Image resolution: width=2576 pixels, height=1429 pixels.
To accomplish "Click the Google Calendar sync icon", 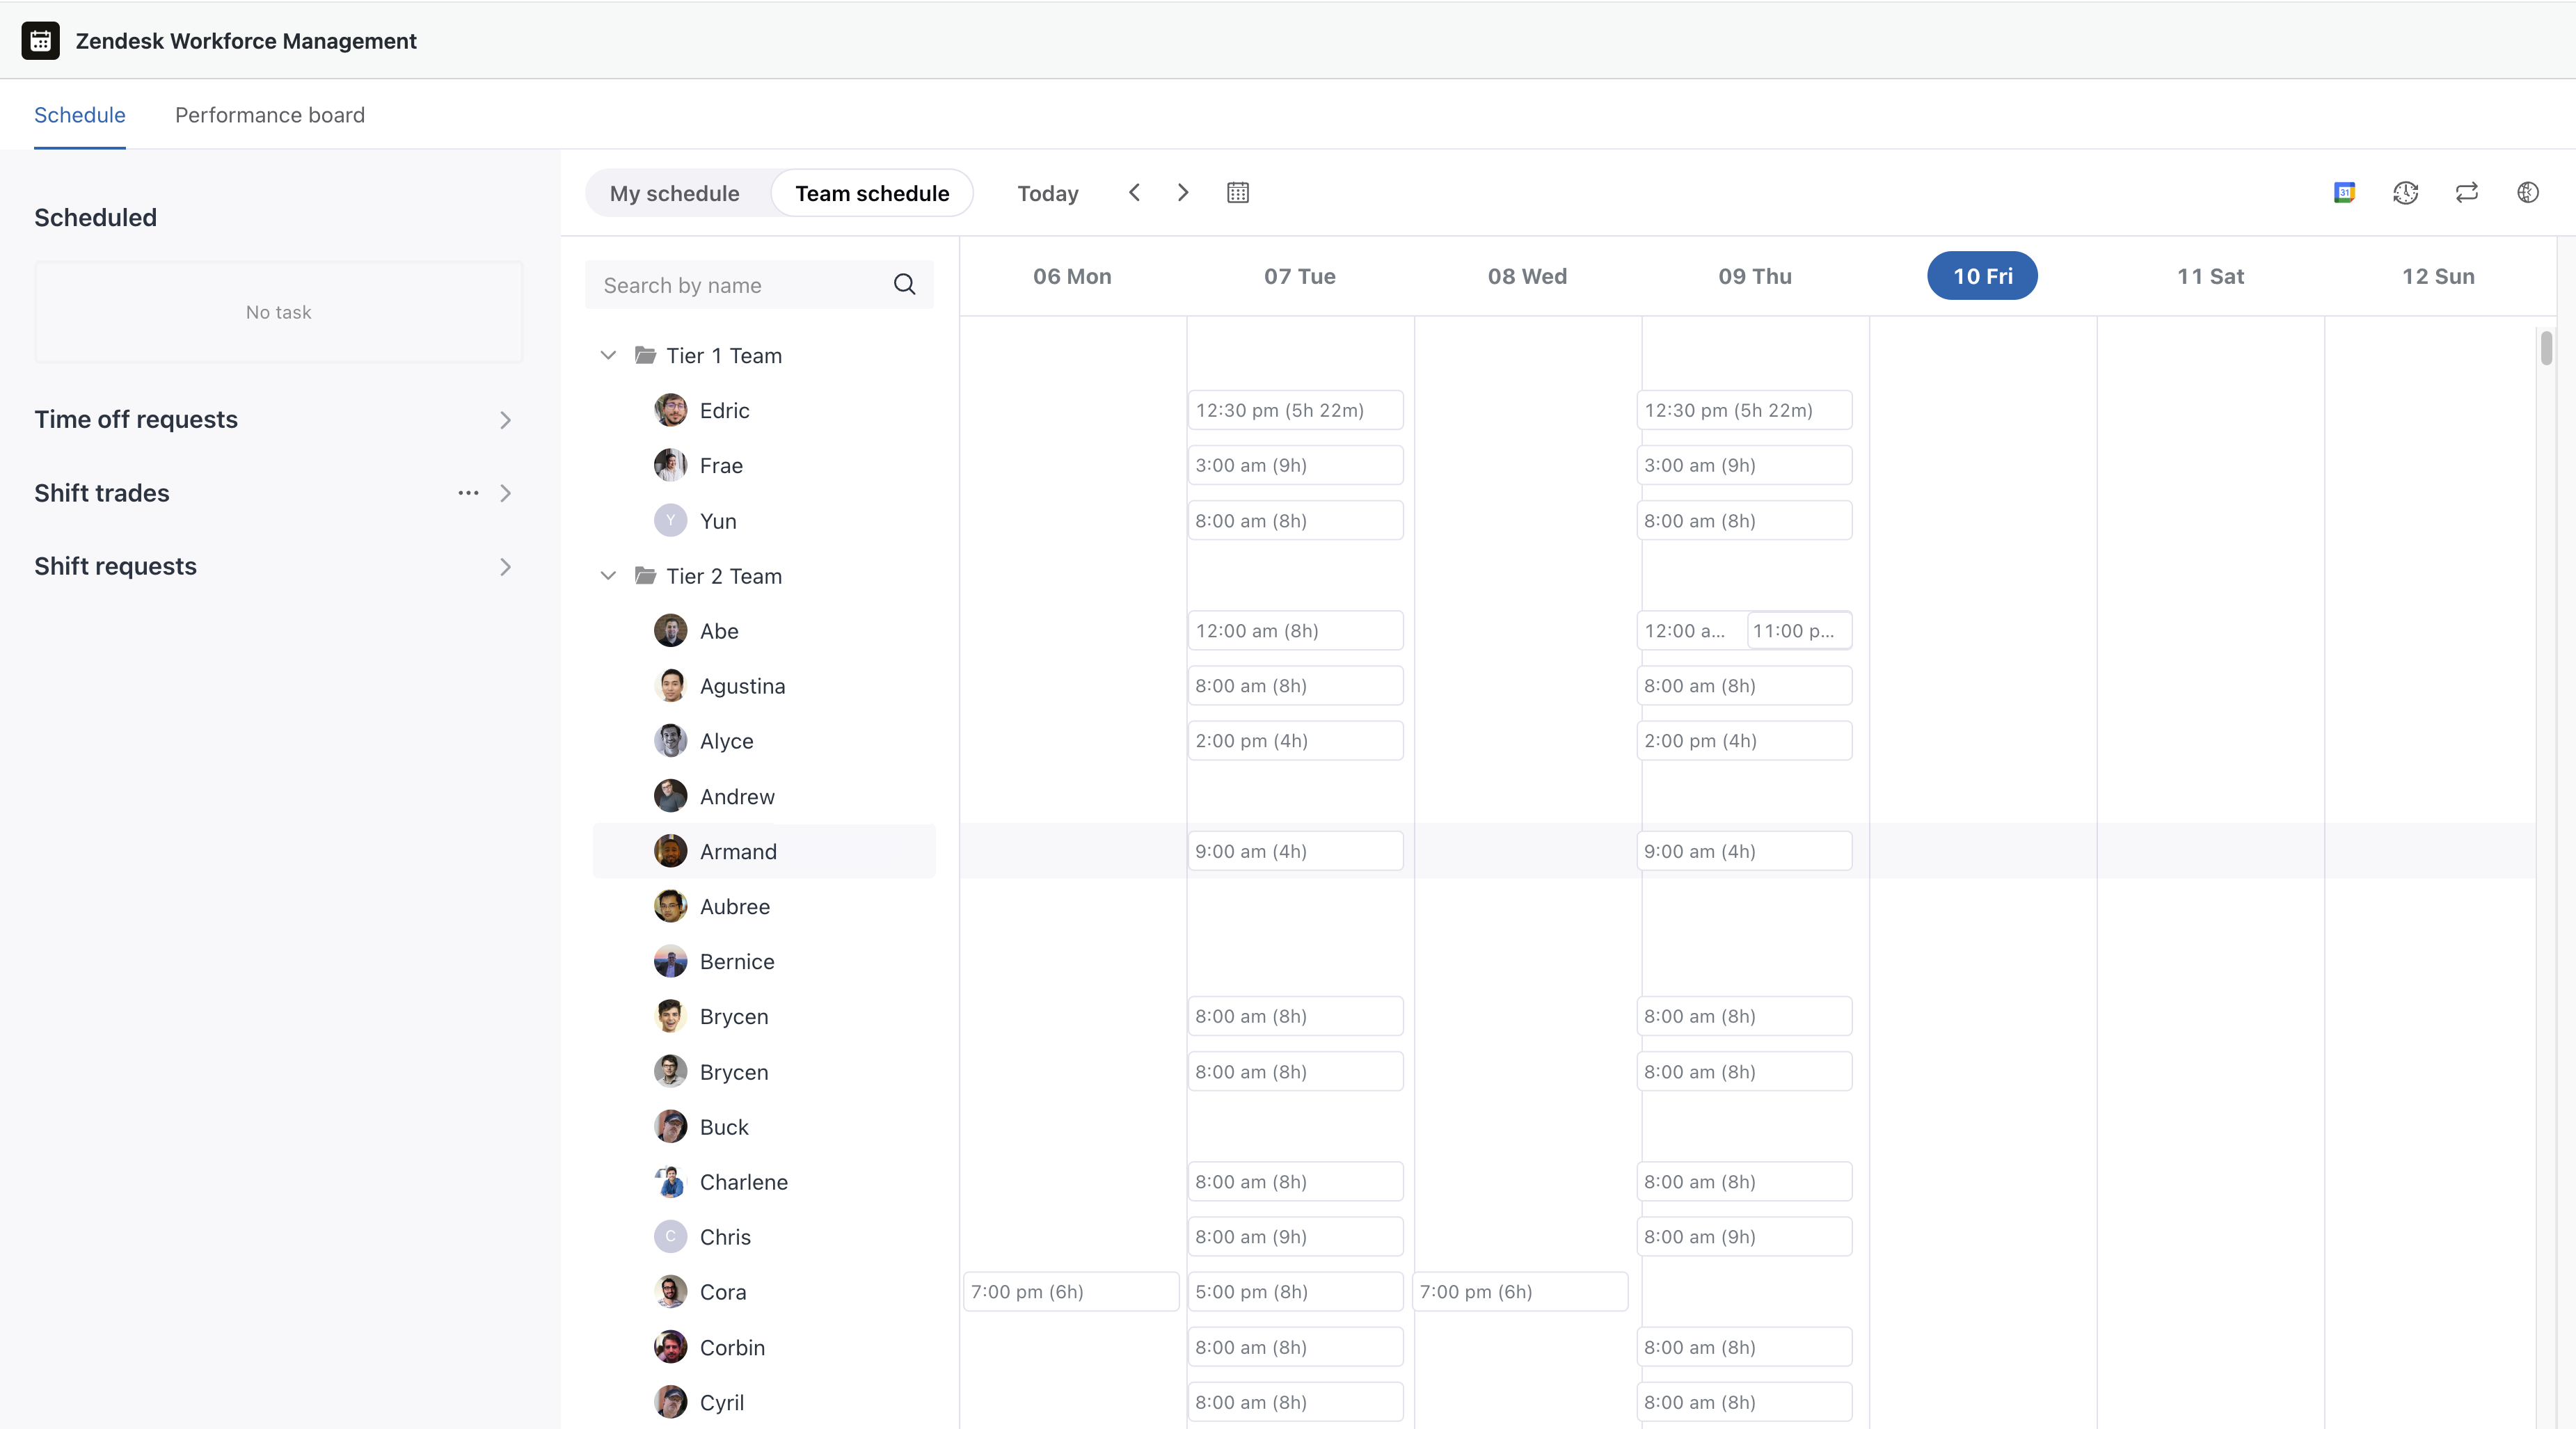I will [x=2344, y=192].
